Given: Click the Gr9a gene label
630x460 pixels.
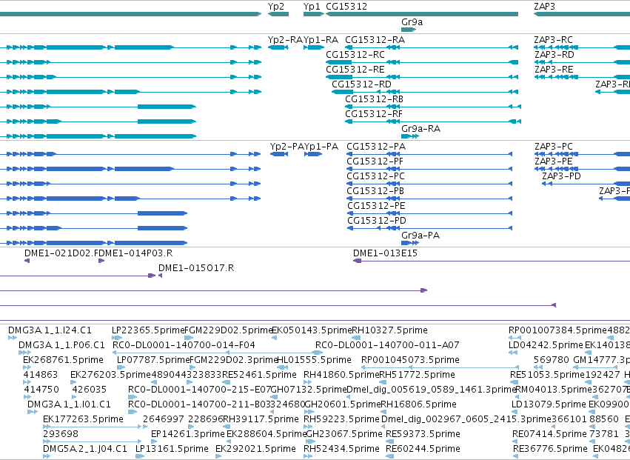Looking at the screenshot, I should [x=412, y=22].
